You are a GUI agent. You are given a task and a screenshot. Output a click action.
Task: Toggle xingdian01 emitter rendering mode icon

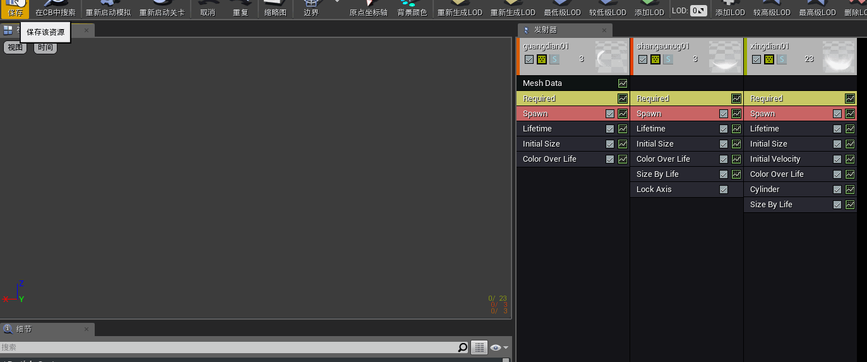pyautogui.click(x=769, y=59)
